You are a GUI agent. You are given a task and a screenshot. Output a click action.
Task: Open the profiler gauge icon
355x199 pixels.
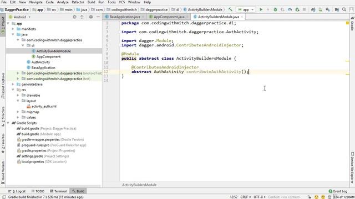point(290,9)
